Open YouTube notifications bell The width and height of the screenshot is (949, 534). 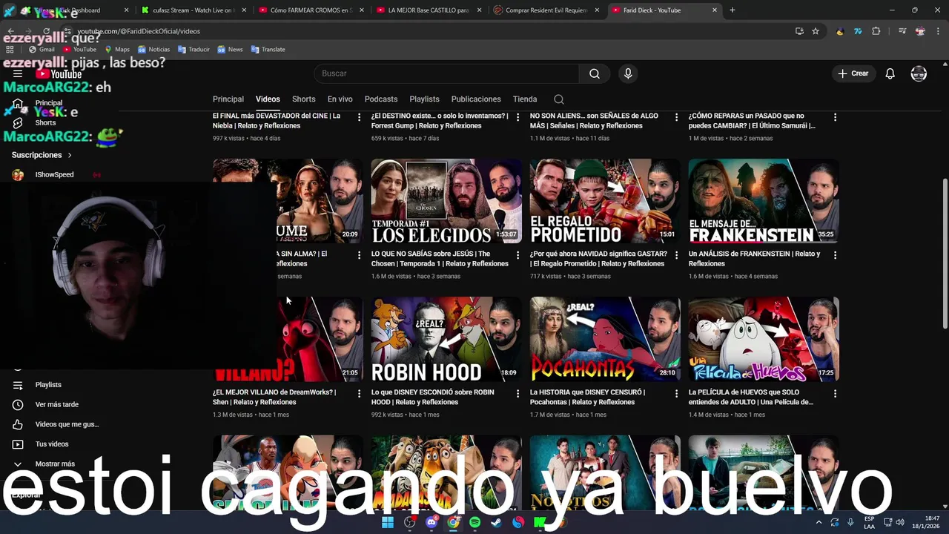coord(890,73)
